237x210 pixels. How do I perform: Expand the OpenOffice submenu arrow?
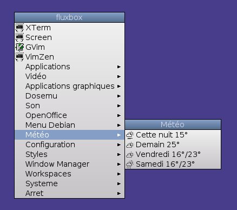[x=119, y=116]
